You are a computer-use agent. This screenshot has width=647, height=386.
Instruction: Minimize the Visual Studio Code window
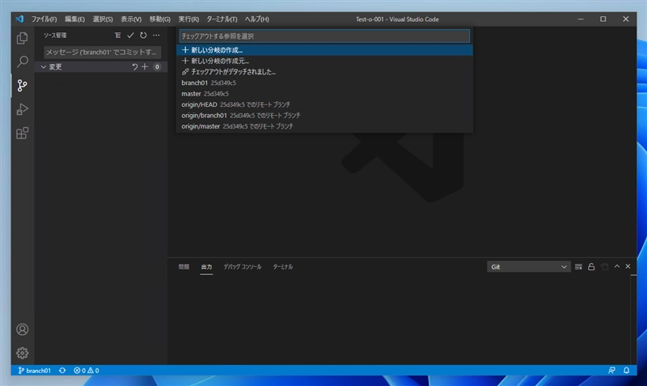click(581, 19)
